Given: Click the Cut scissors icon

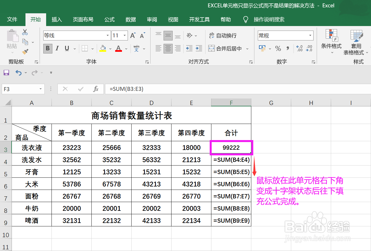Looking at the screenshot, I should pos(25,32).
